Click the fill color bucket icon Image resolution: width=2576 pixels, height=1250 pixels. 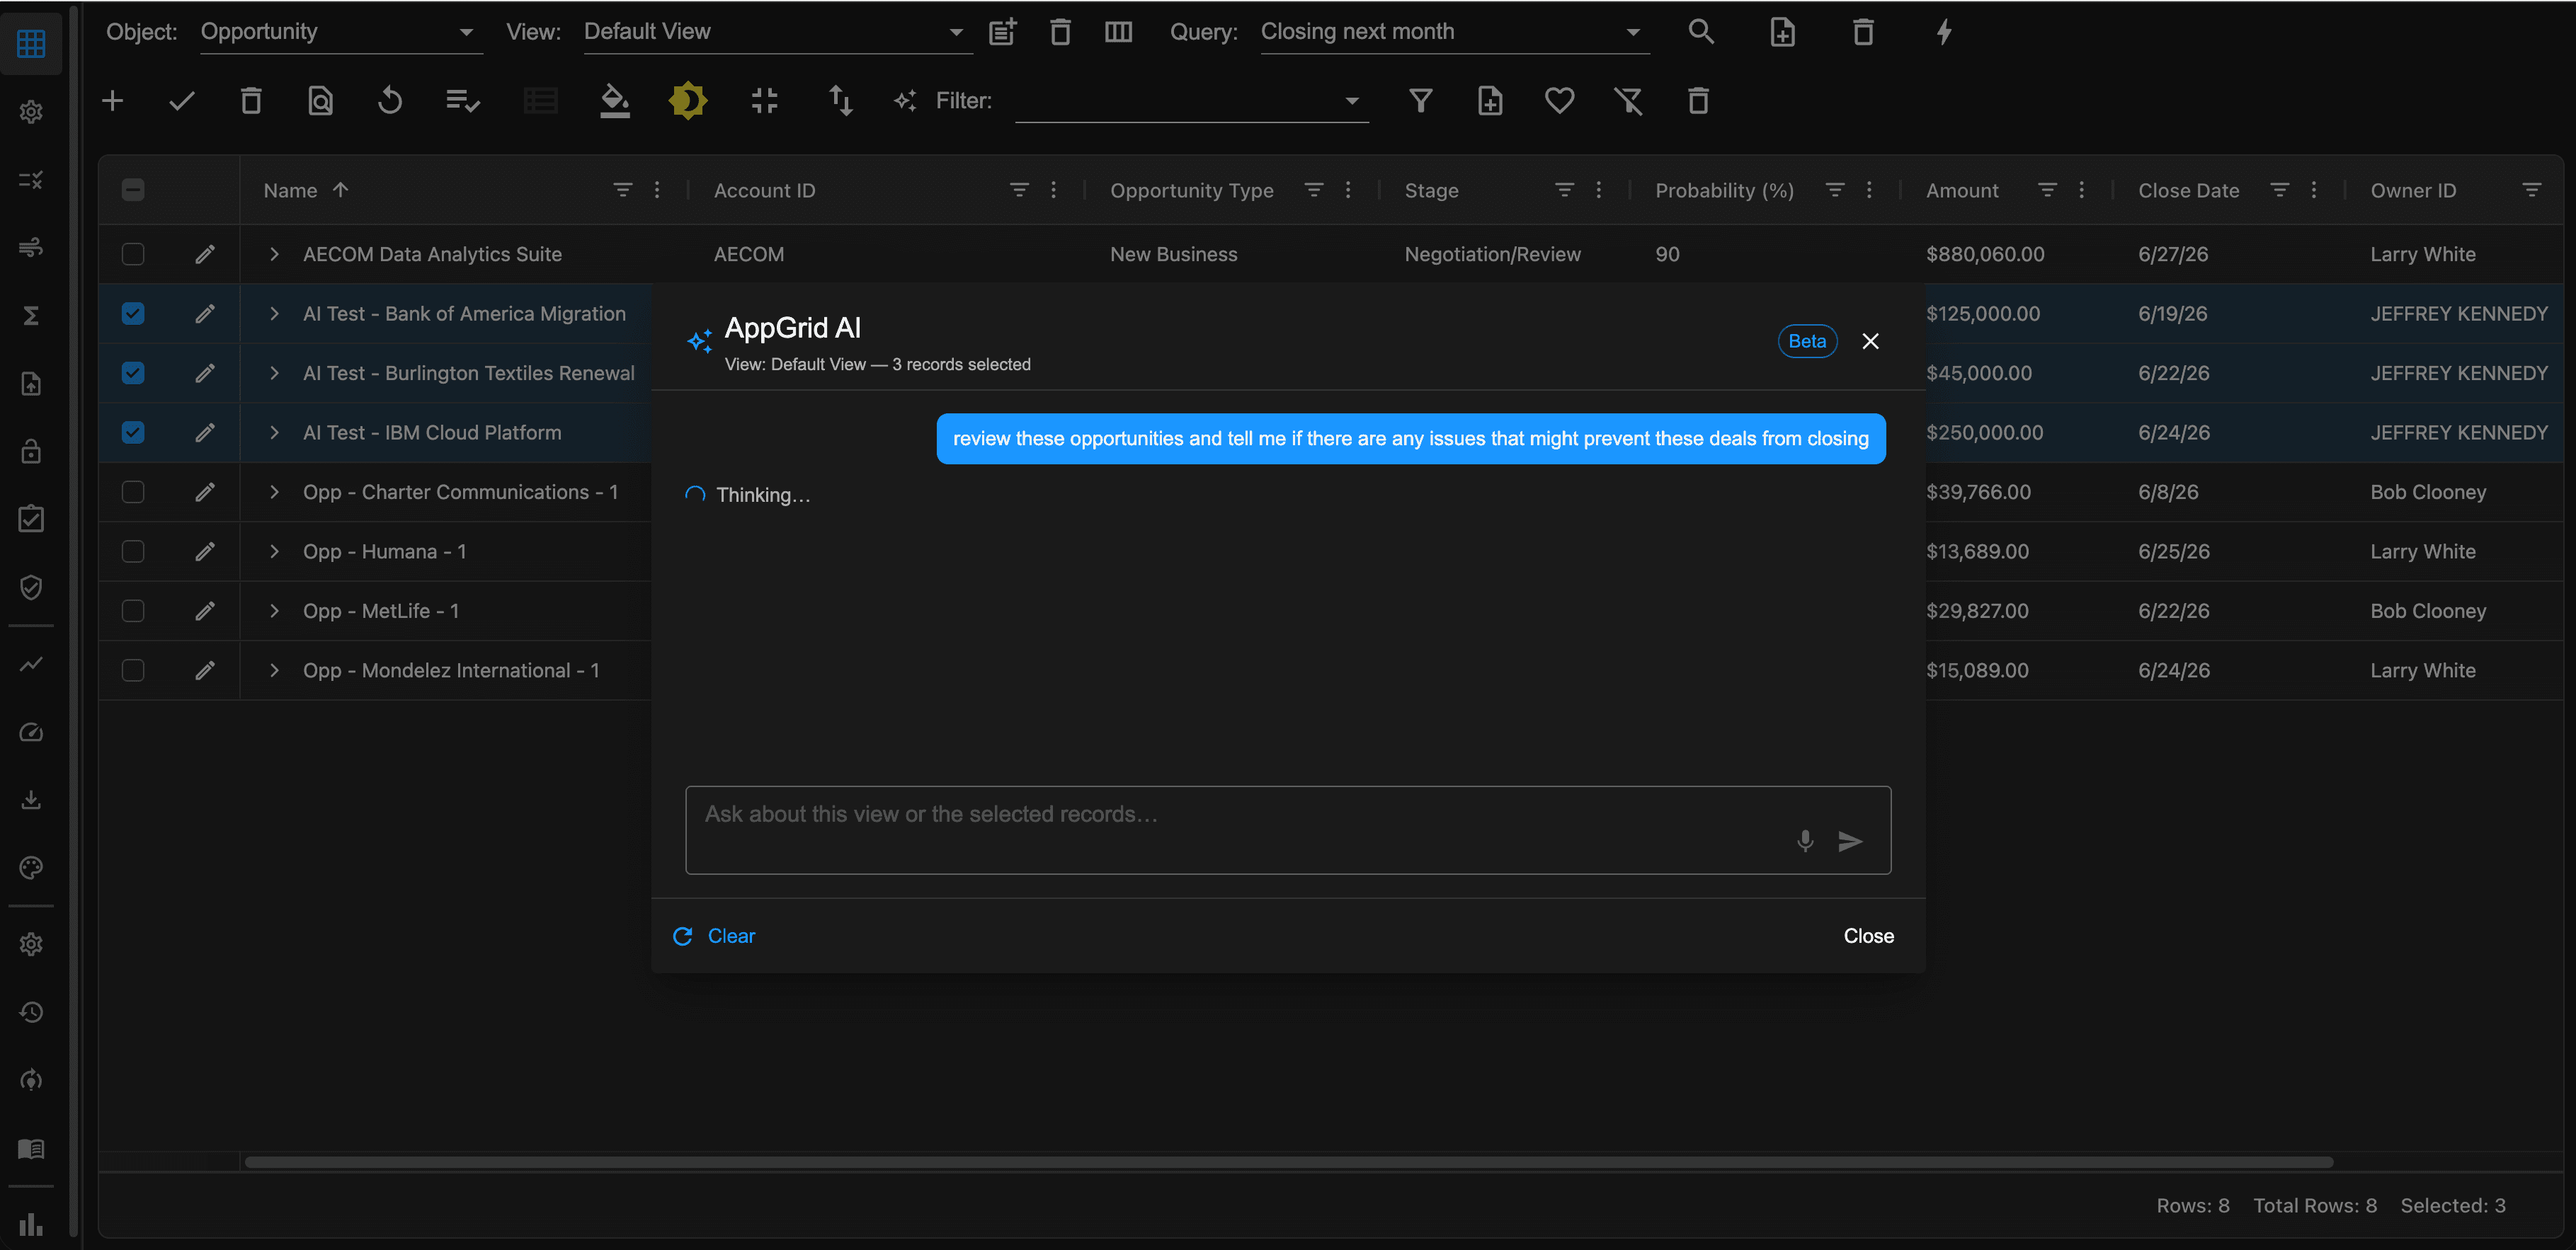614,101
